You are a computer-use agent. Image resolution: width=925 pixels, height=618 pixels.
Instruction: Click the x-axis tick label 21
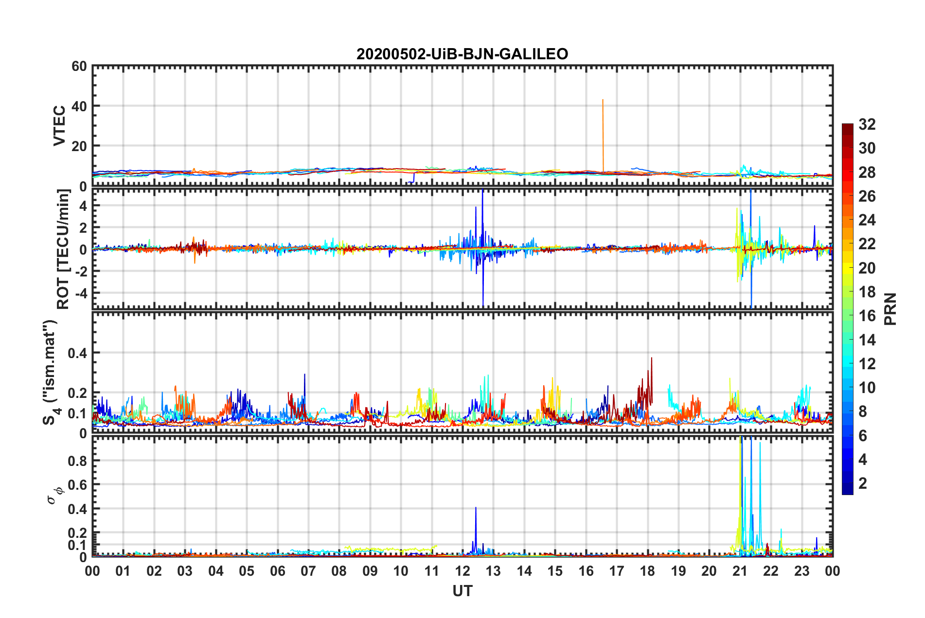click(x=740, y=571)
